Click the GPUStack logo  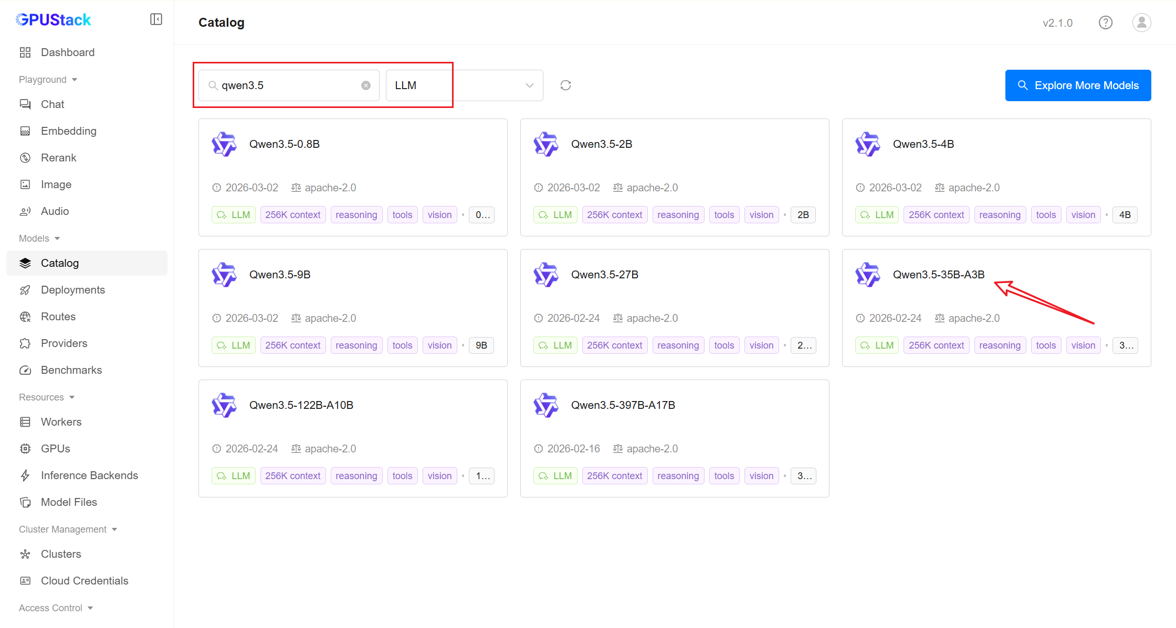coord(54,20)
